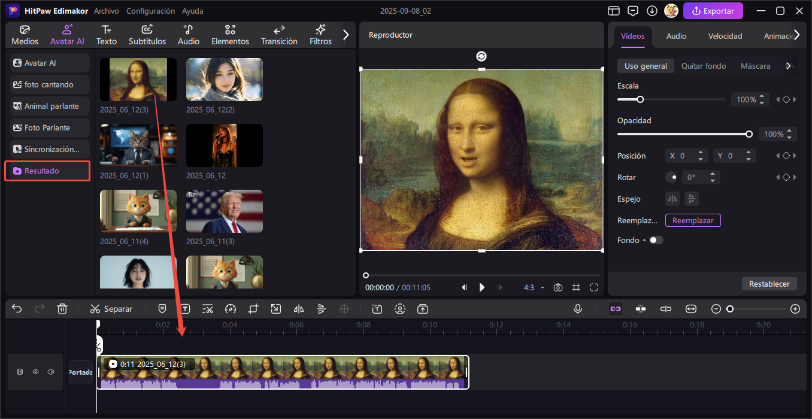Click the Exportar button
This screenshot has height=419, width=812.
point(713,11)
